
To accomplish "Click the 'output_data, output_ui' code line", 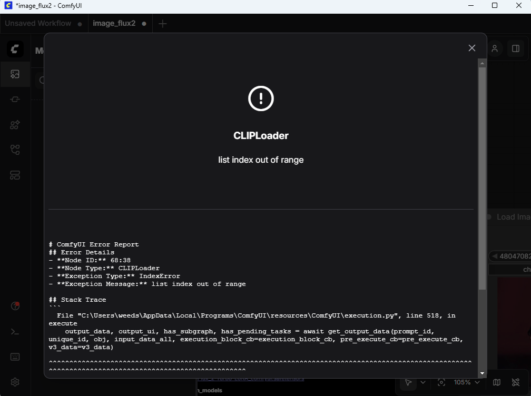I will pos(250,331).
